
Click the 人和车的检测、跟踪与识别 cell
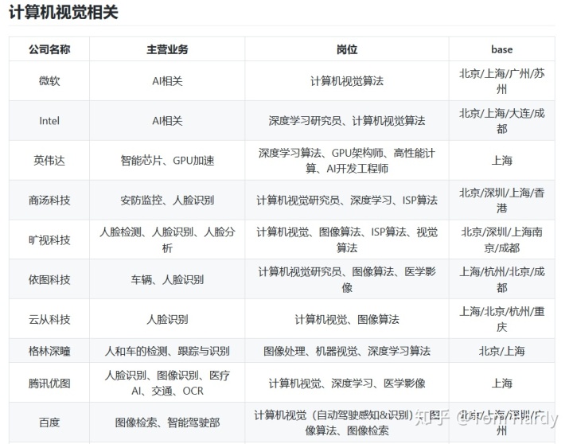coord(167,351)
